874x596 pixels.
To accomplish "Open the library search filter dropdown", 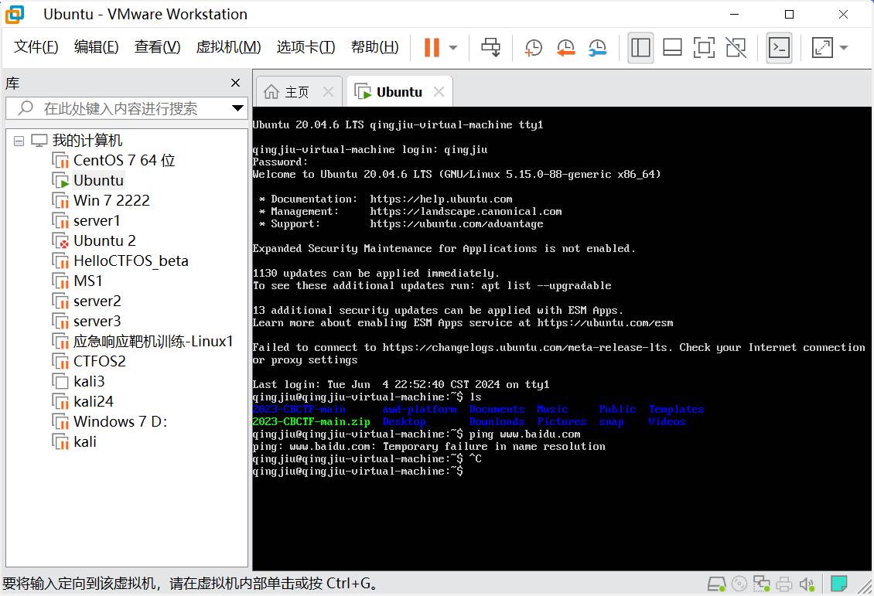I will (x=237, y=109).
